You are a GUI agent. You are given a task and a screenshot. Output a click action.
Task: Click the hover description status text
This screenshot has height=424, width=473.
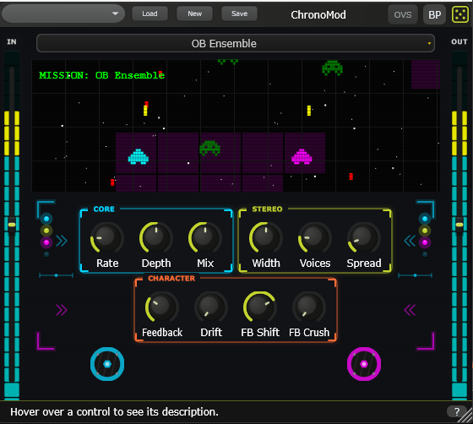tap(114, 411)
